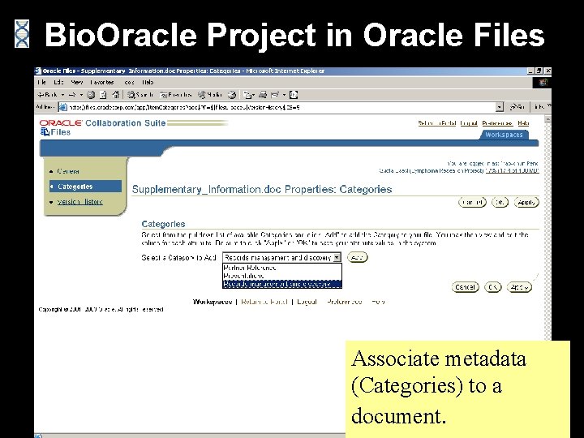
Task: Choose Presentations from the category list
Action: coord(282,276)
